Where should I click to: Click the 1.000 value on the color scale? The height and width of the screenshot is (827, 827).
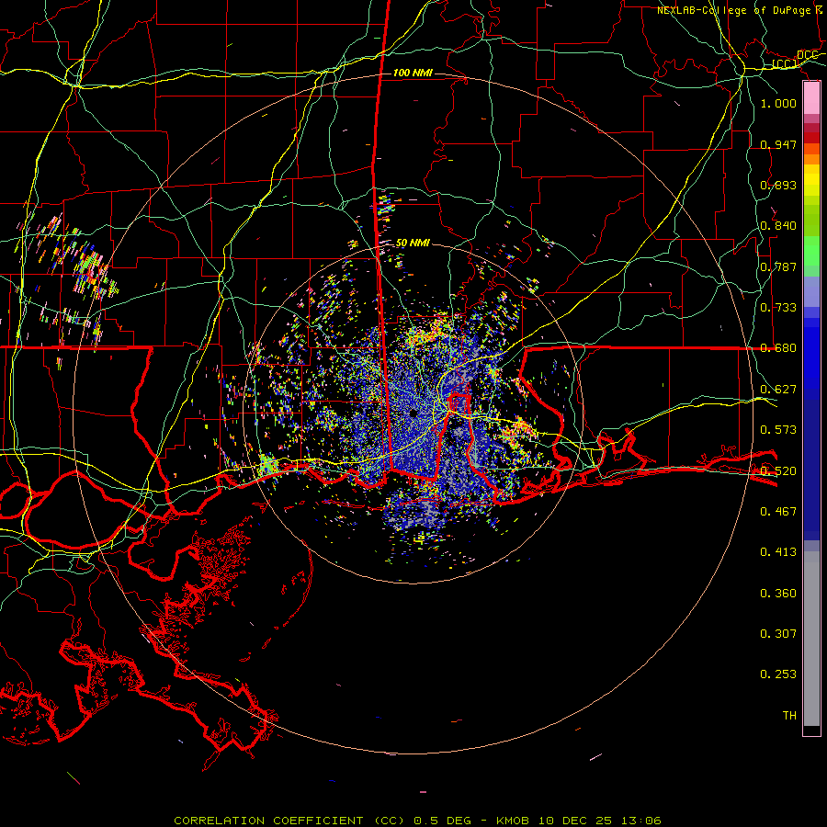click(x=778, y=103)
